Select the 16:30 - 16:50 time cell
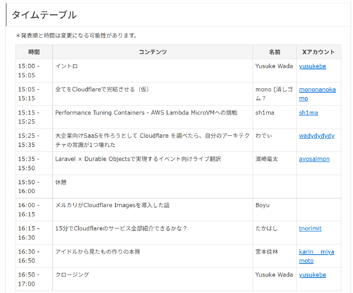 [x=34, y=256]
